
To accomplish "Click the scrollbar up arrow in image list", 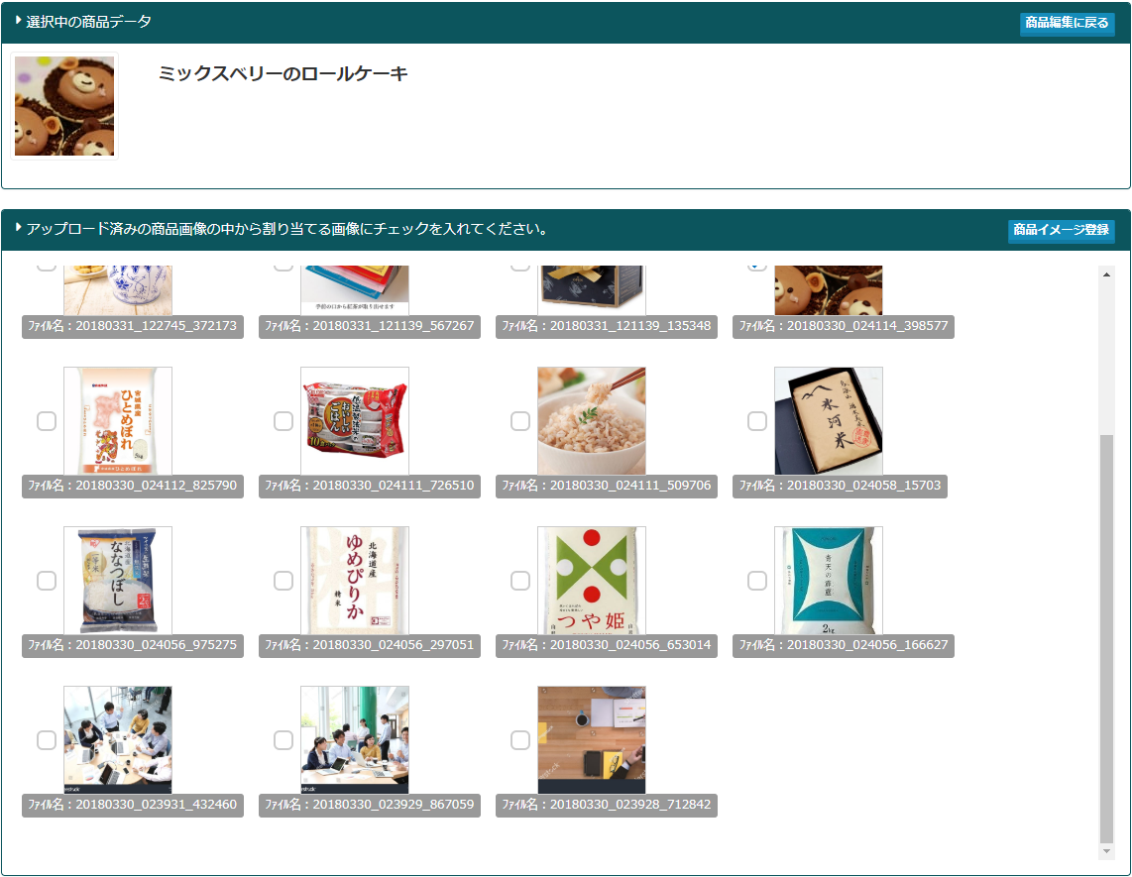I will [x=1106, y=274].
